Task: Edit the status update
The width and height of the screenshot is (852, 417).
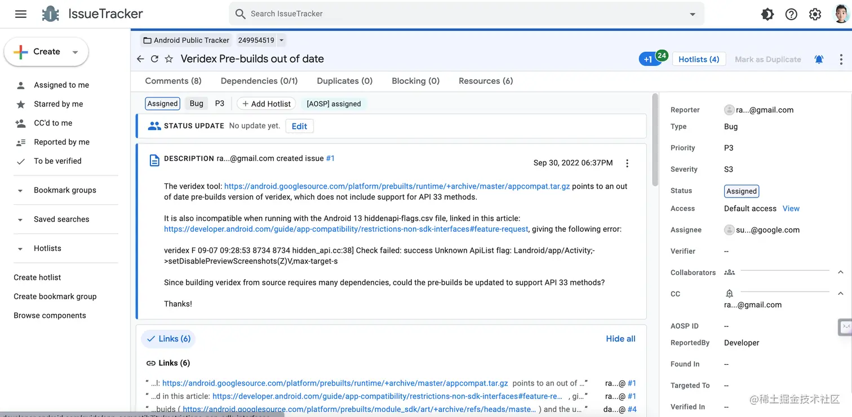Action: pos(299,126)
